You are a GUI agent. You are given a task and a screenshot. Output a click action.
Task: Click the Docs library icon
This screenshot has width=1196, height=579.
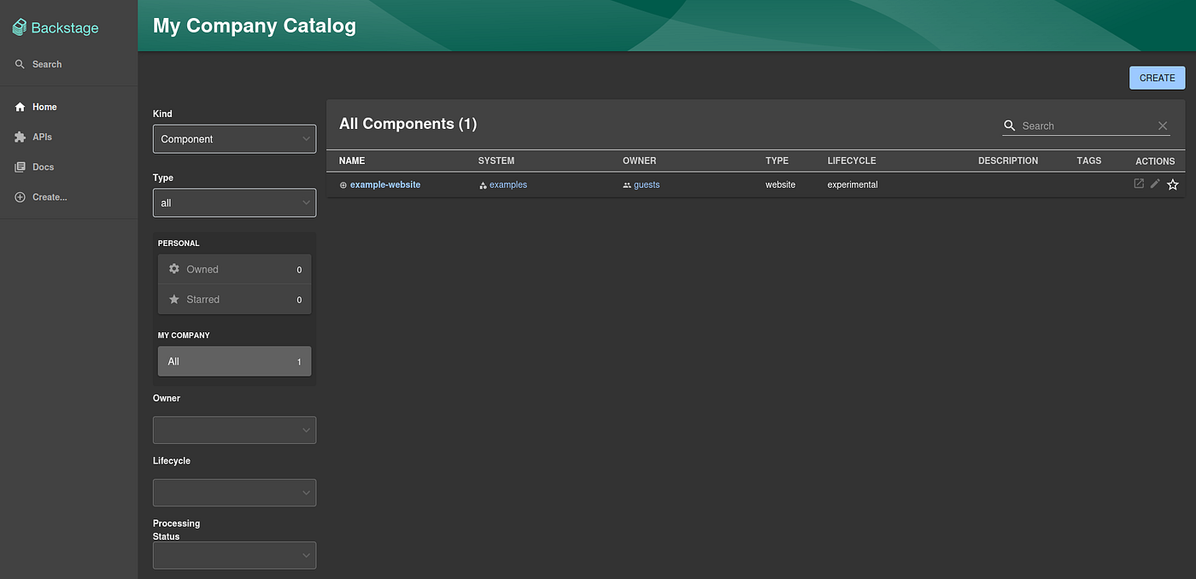(21, 167)
